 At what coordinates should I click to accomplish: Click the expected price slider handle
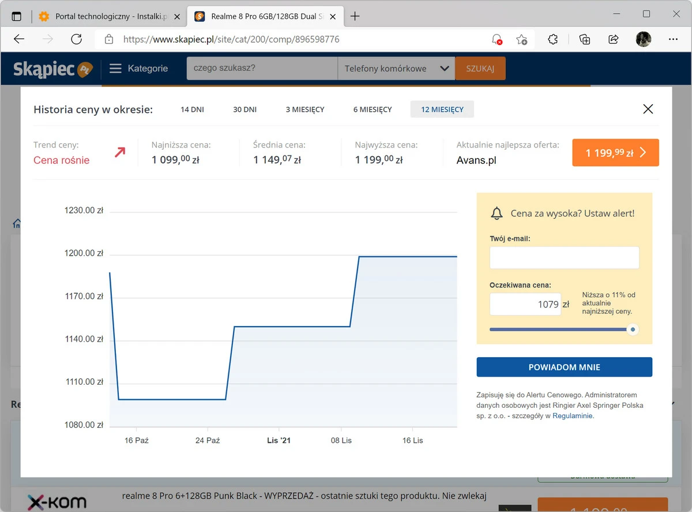(633, 329)
